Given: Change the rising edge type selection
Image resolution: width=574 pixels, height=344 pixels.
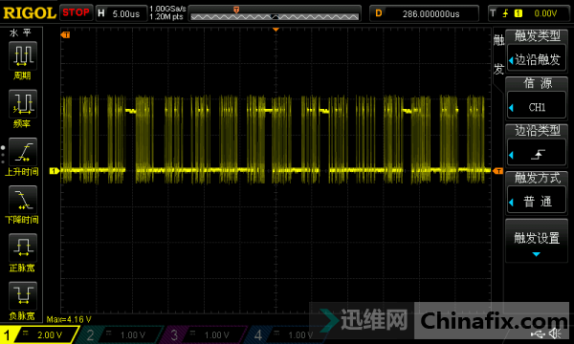Looking at the screenshot, I should [x=537, y=154].
